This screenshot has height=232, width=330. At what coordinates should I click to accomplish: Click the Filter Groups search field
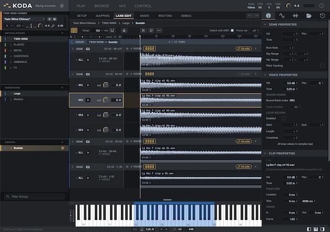click(x=35, y=197)
